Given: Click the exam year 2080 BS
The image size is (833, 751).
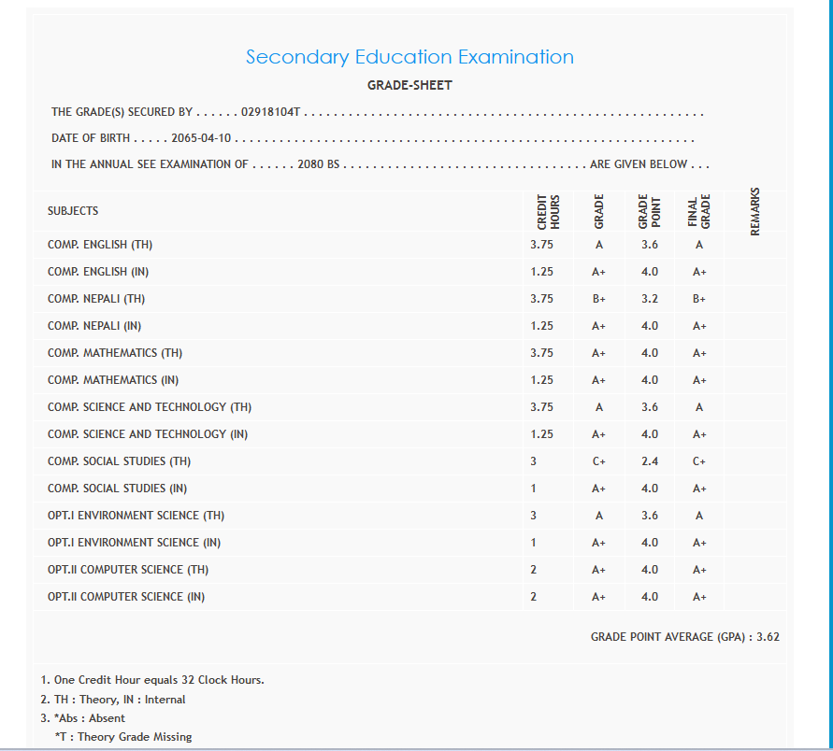Looking at the screenshot, I should (318, 164).
